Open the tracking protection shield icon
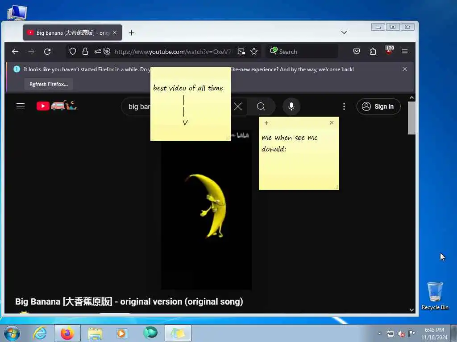This screenshot has width=457, height=342. (73, 52)
